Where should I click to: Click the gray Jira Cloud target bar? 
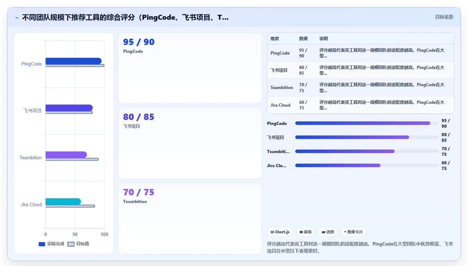tap(70, 206)
